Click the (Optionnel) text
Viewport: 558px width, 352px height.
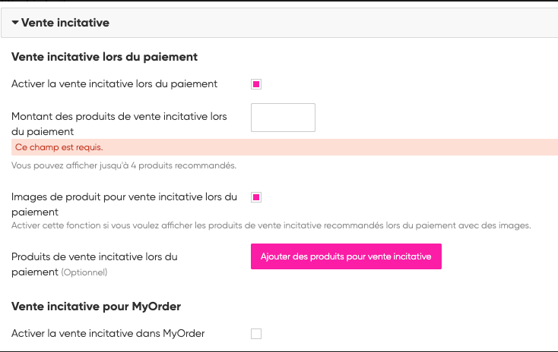(x=84, y=272)
